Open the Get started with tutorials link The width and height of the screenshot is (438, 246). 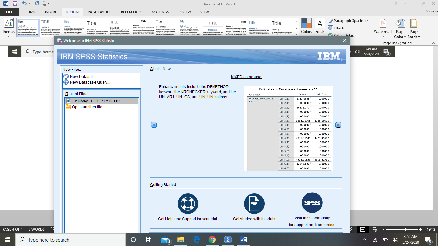pyautogui.click(x=254, y=219)
